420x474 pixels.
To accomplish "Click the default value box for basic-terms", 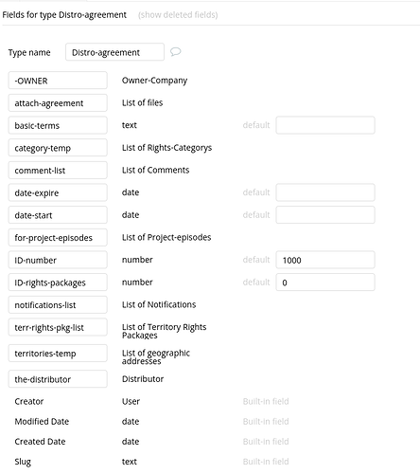I will (325, 125).
